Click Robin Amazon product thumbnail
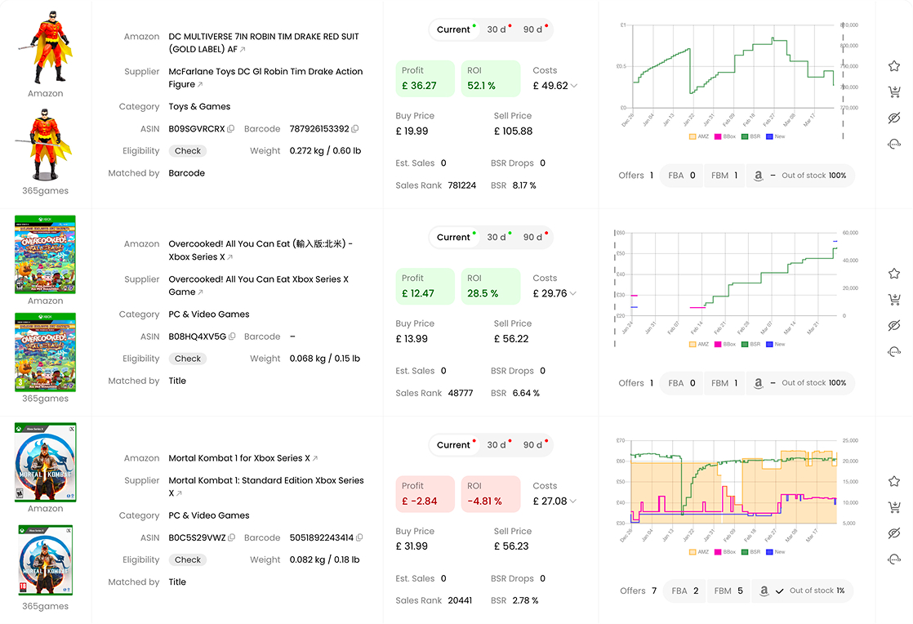This screenshot has width=913, height=624. click(46, 47)
